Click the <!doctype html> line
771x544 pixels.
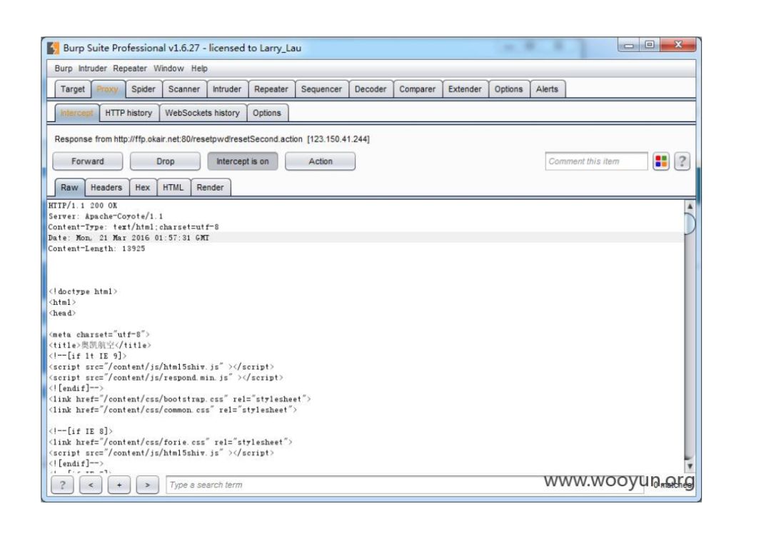(83, 292)
